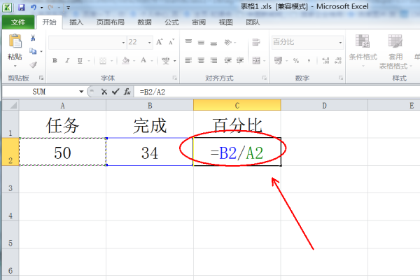Switch to the 视图 tab

pos(226,22)
